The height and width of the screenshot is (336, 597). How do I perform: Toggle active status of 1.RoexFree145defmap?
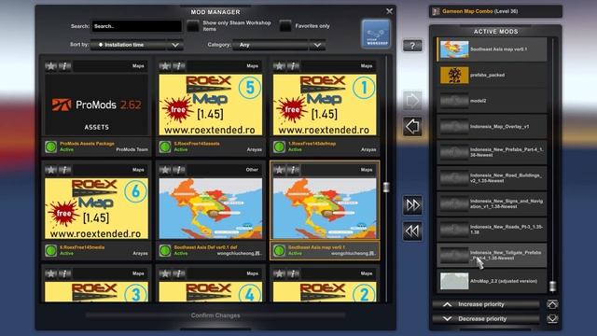pyautogui.click(x=279, y=147)
